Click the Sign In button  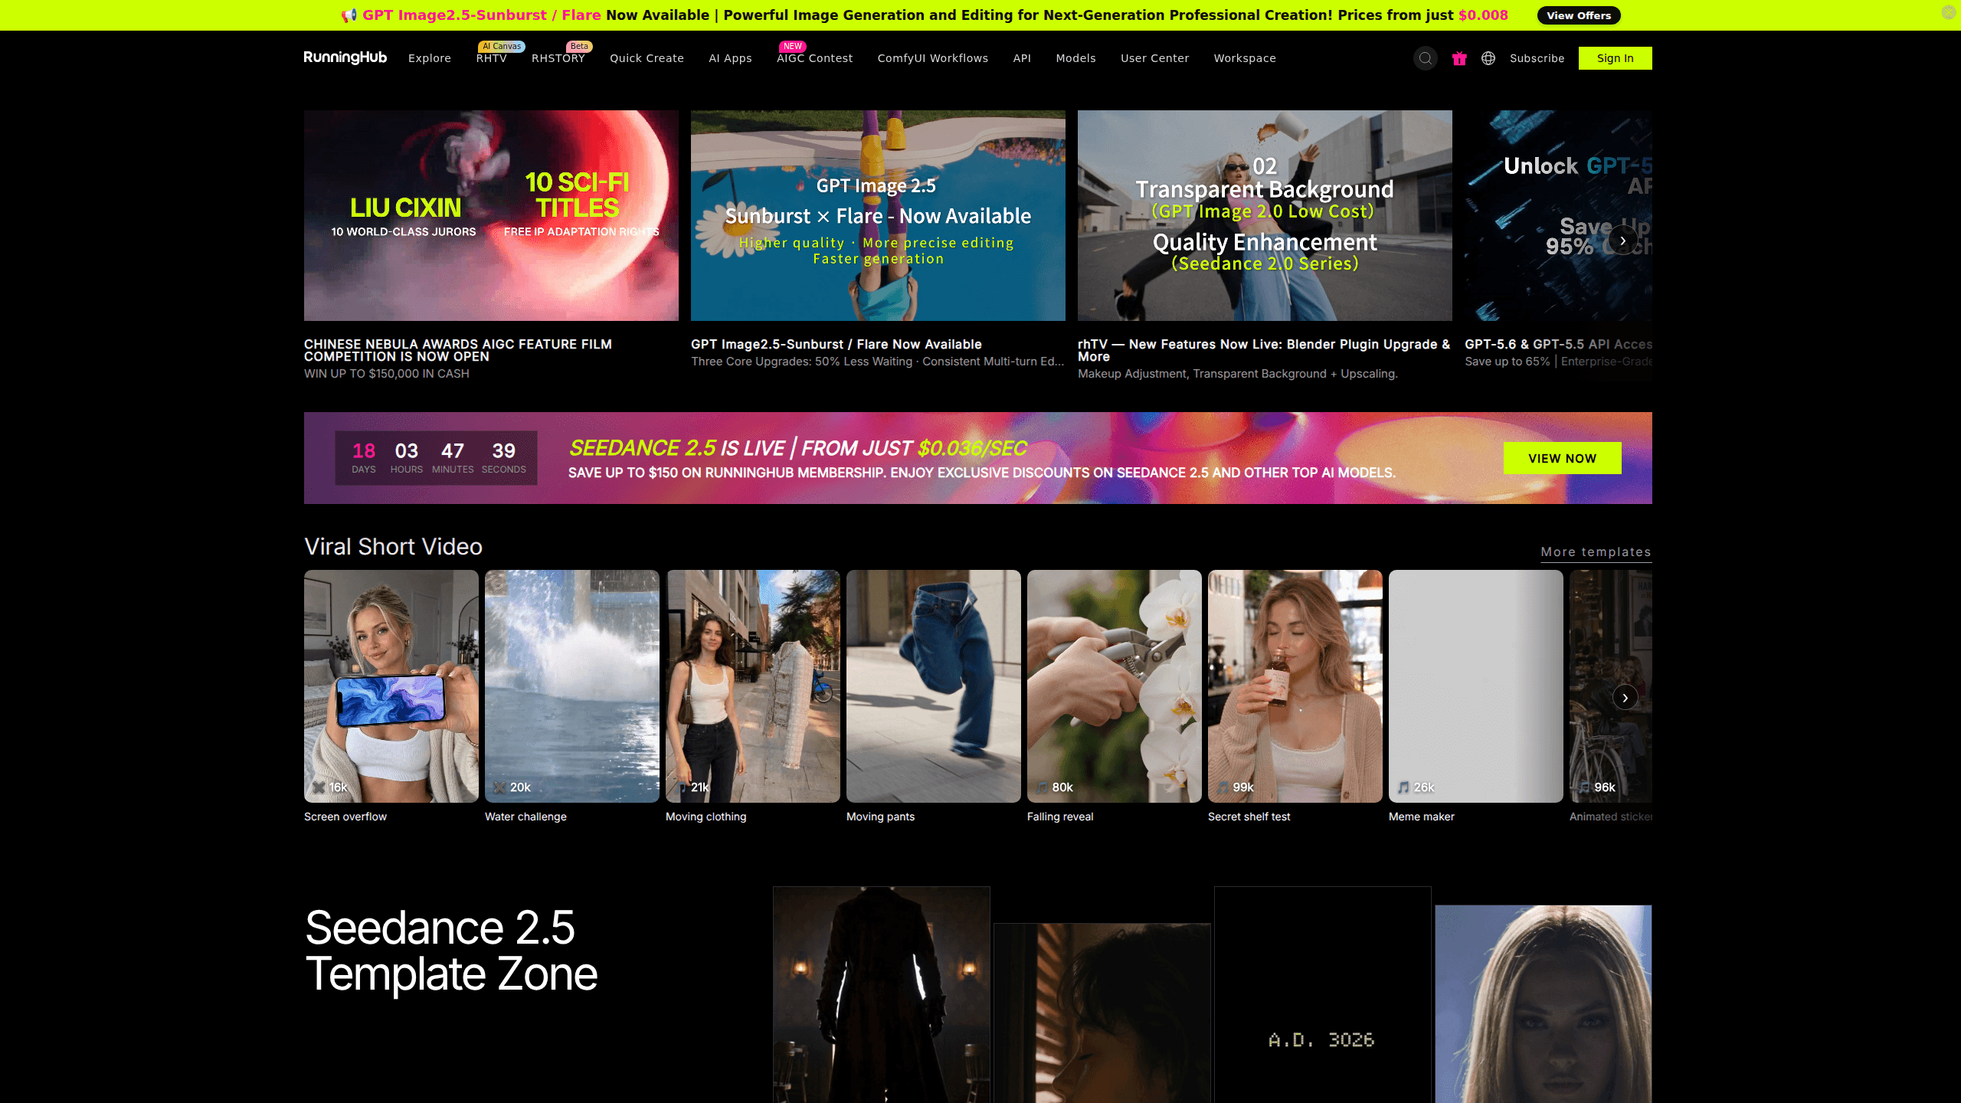click(x=1615, y=58)
